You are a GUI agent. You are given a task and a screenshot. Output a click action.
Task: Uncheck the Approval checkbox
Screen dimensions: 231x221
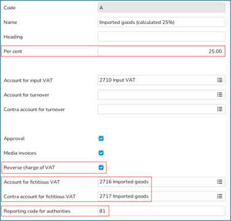click(x=101, y=139)
